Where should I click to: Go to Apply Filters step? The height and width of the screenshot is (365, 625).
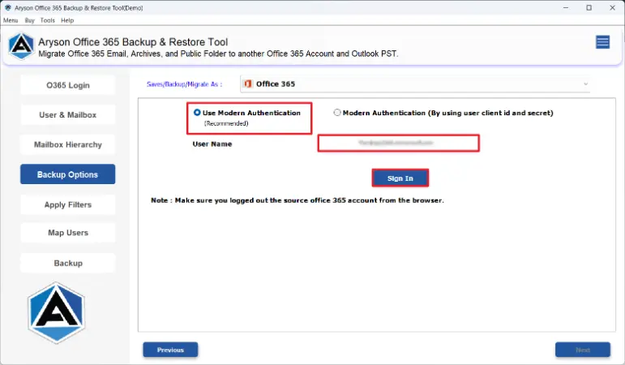pyautogui.click(x=68, y=204)
